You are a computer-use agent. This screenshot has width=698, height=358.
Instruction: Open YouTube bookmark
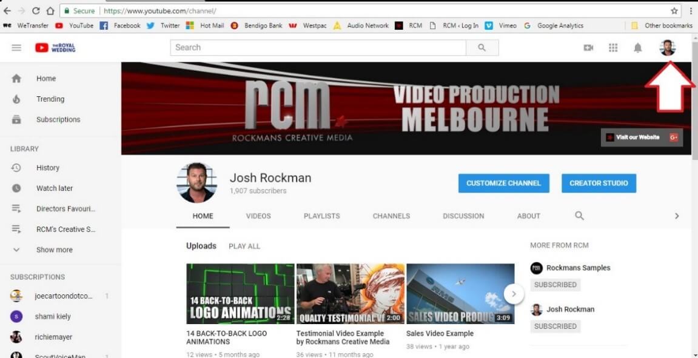click(75, 26)
